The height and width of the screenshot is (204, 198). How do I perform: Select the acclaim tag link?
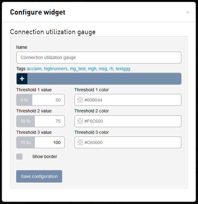tap(34, 69)
